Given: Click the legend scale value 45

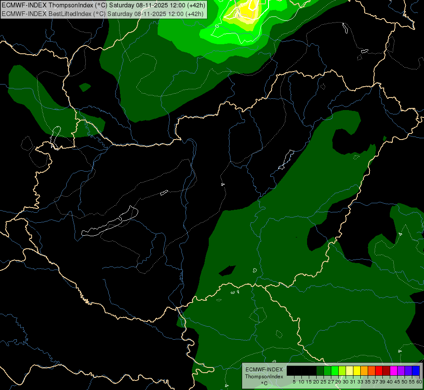Looking at the screenshot, I should pyautogui.click(x=397, y=382).
